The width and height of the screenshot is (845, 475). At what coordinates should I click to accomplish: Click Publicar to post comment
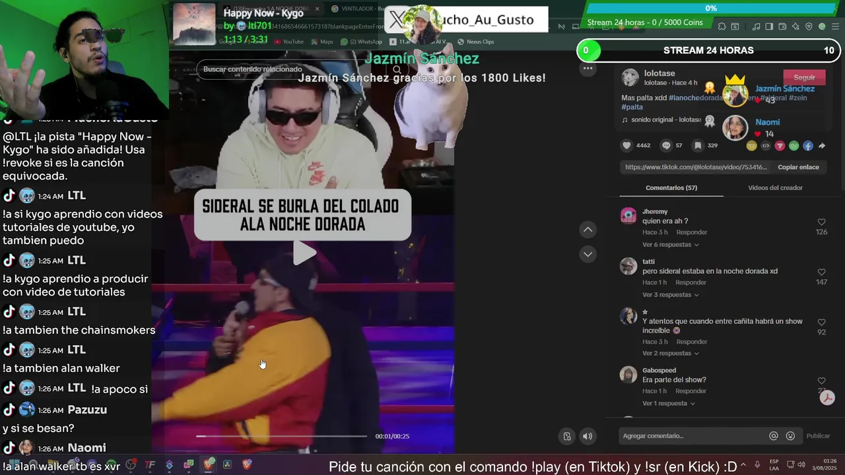[818, 436]
